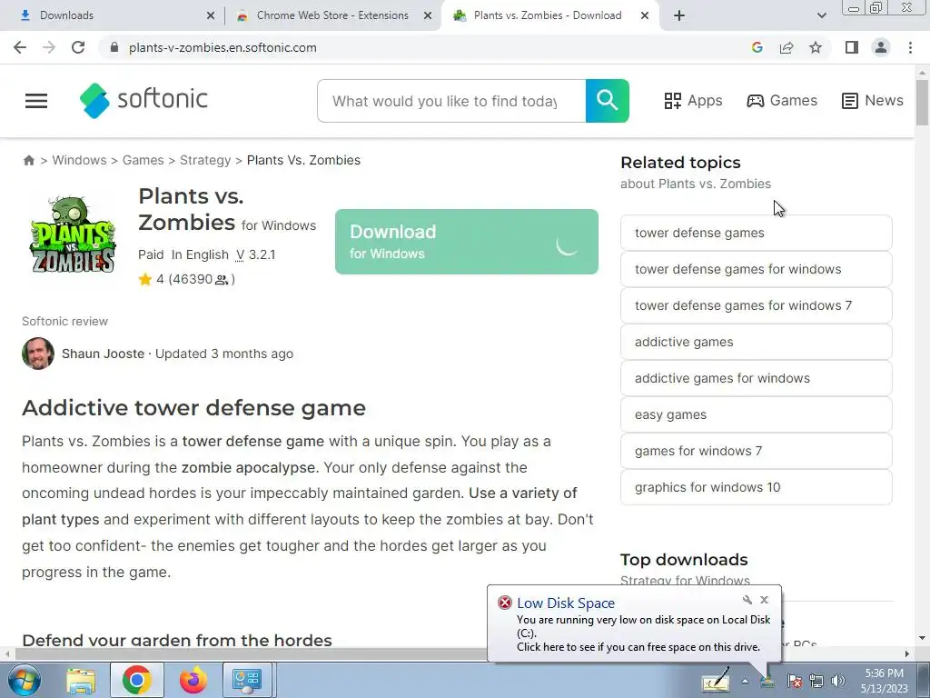Select tower defense games topic

[x=757, y=233]
